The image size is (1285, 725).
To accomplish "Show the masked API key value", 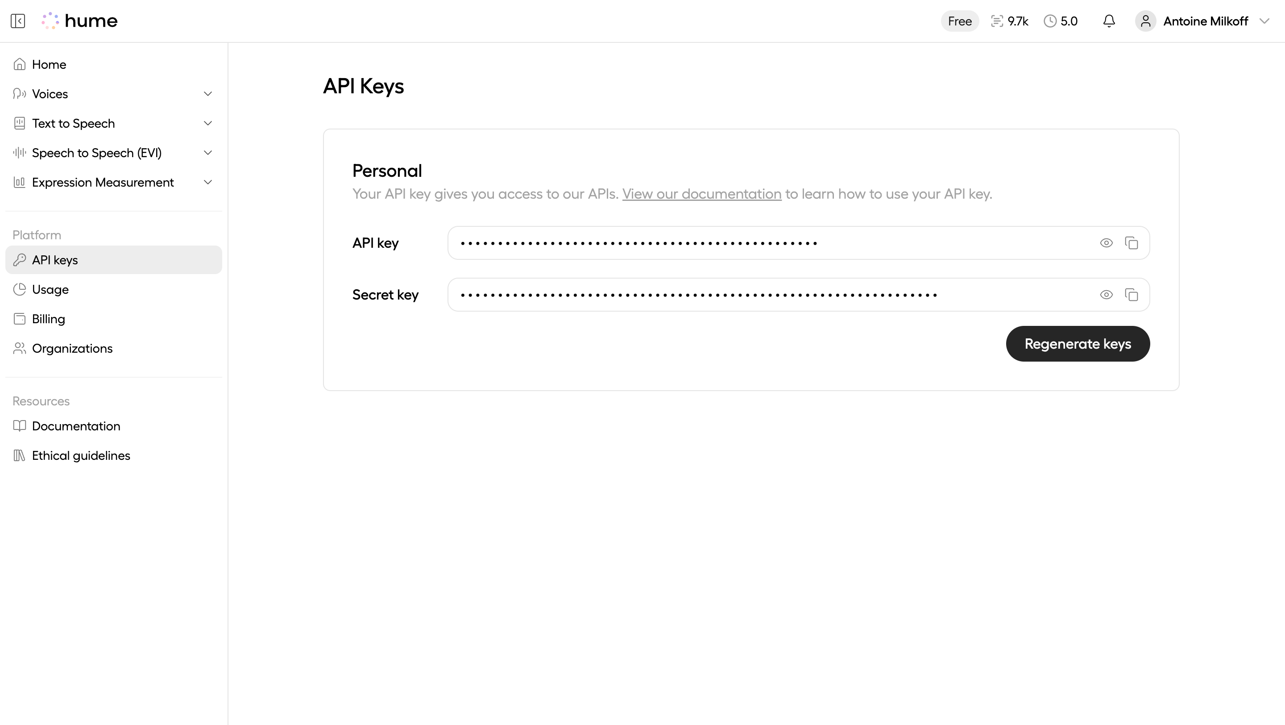I will (x=1107, y=243).
